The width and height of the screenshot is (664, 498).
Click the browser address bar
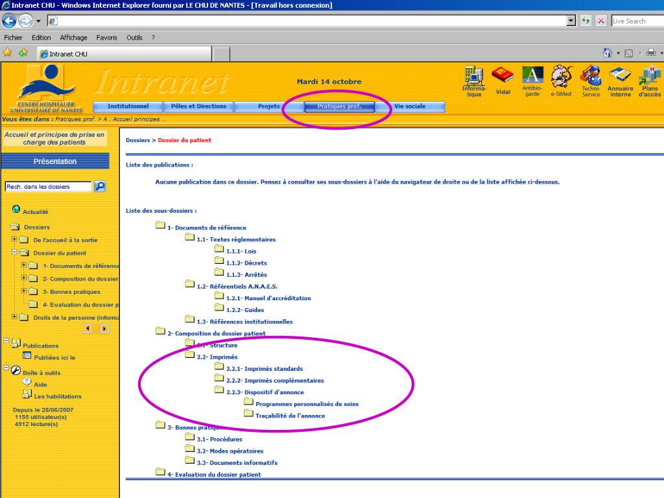point(311,21)
